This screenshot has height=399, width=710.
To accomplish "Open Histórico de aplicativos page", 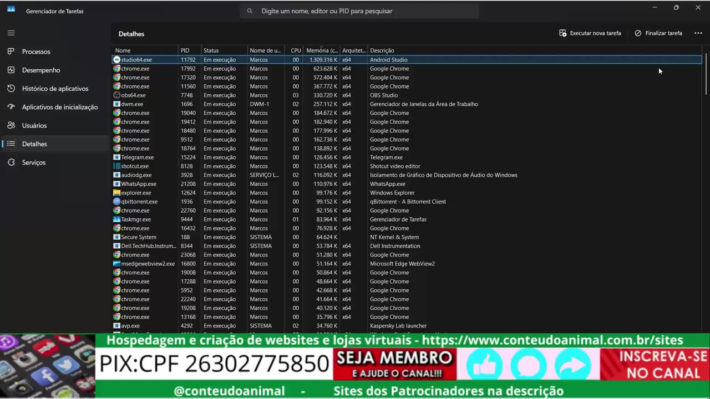I will coord(55,89).
